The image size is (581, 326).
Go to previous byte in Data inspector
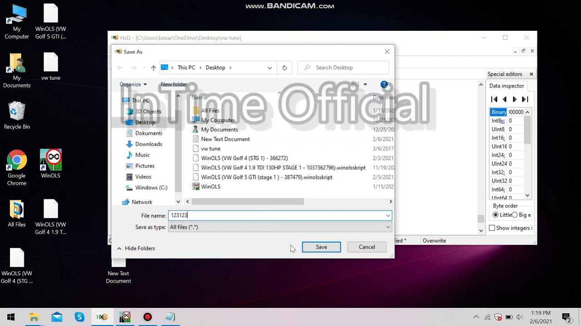pos(504,99)
